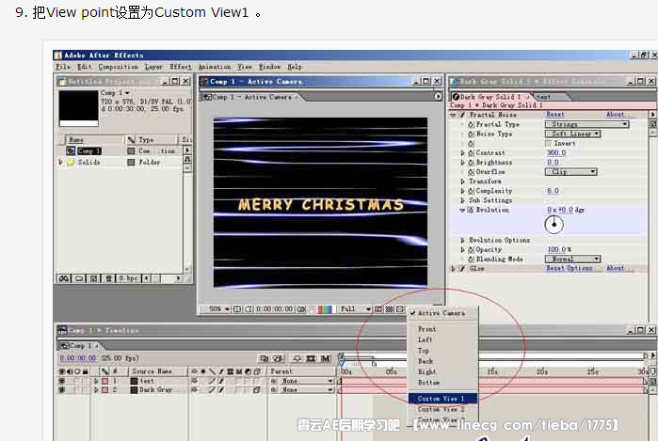The width and height of the screenshot is (658, 441).
Task: Toggle the title/action safe icon in Comp viewer
Action: coord(237,309)
